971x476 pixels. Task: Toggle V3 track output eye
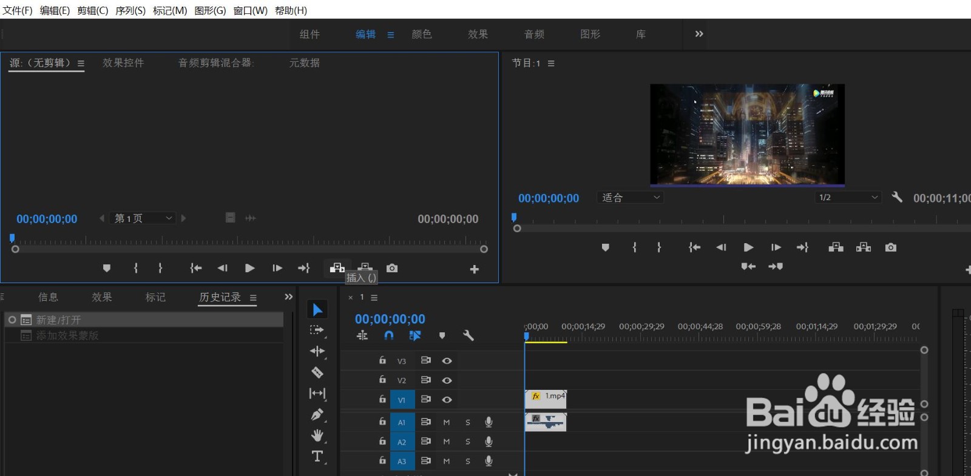pos(447,361)
